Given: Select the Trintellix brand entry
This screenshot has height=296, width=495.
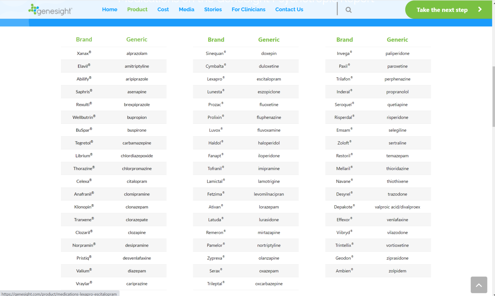Looking at the screenshot, I should (x=345, y=245).
